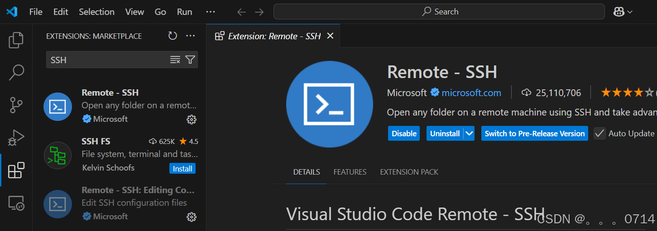Close the Extension: Remote - SSH tab
This screenshot has height=231, width=657.
tap(330, 36)
